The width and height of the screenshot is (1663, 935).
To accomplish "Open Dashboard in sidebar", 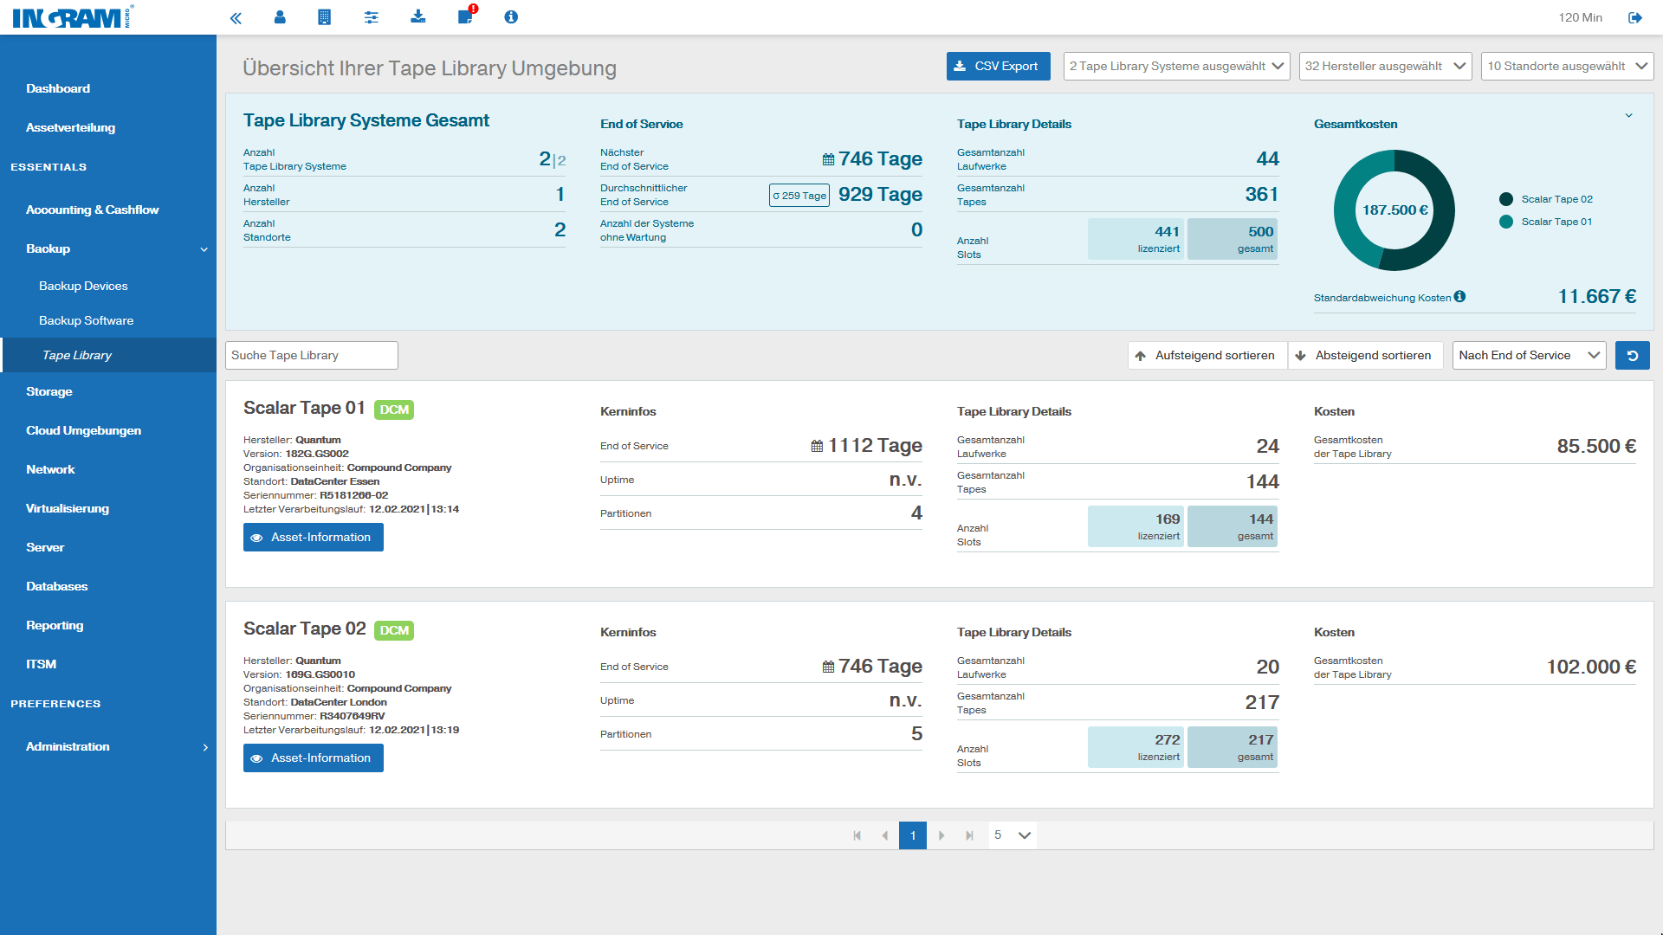I will (x=58, y=88).
